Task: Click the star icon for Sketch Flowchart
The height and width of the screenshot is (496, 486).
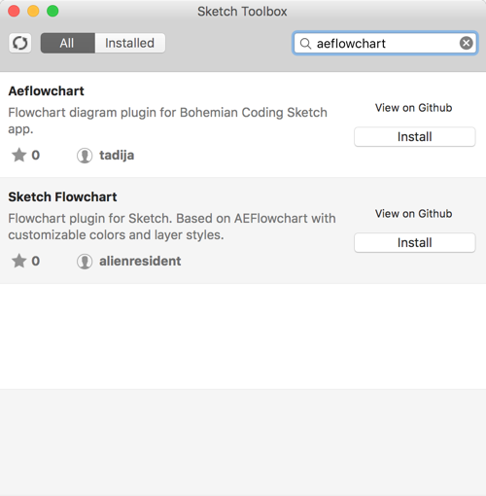Action: click(19, 261)
